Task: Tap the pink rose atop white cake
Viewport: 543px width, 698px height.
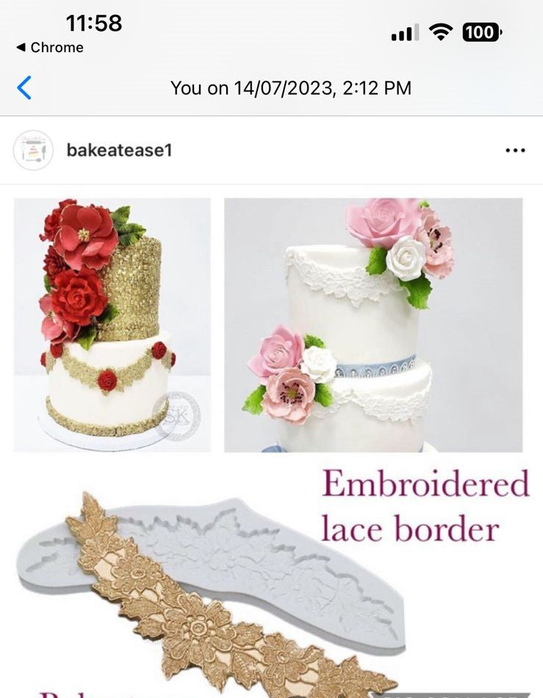Action: [x=382, y=222]
